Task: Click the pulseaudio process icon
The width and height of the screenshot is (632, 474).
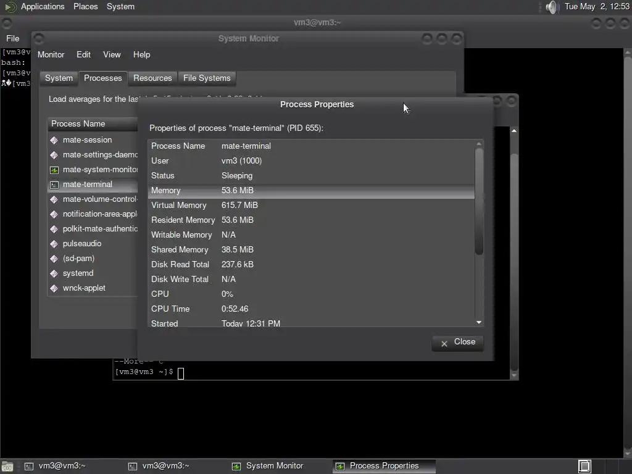Action: click(x=54, y=244)
